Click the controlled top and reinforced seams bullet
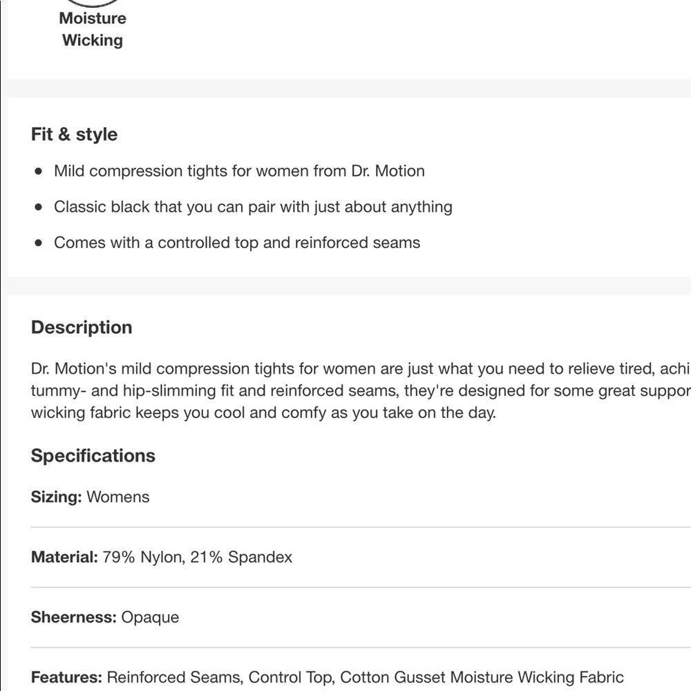 point(237,243)
